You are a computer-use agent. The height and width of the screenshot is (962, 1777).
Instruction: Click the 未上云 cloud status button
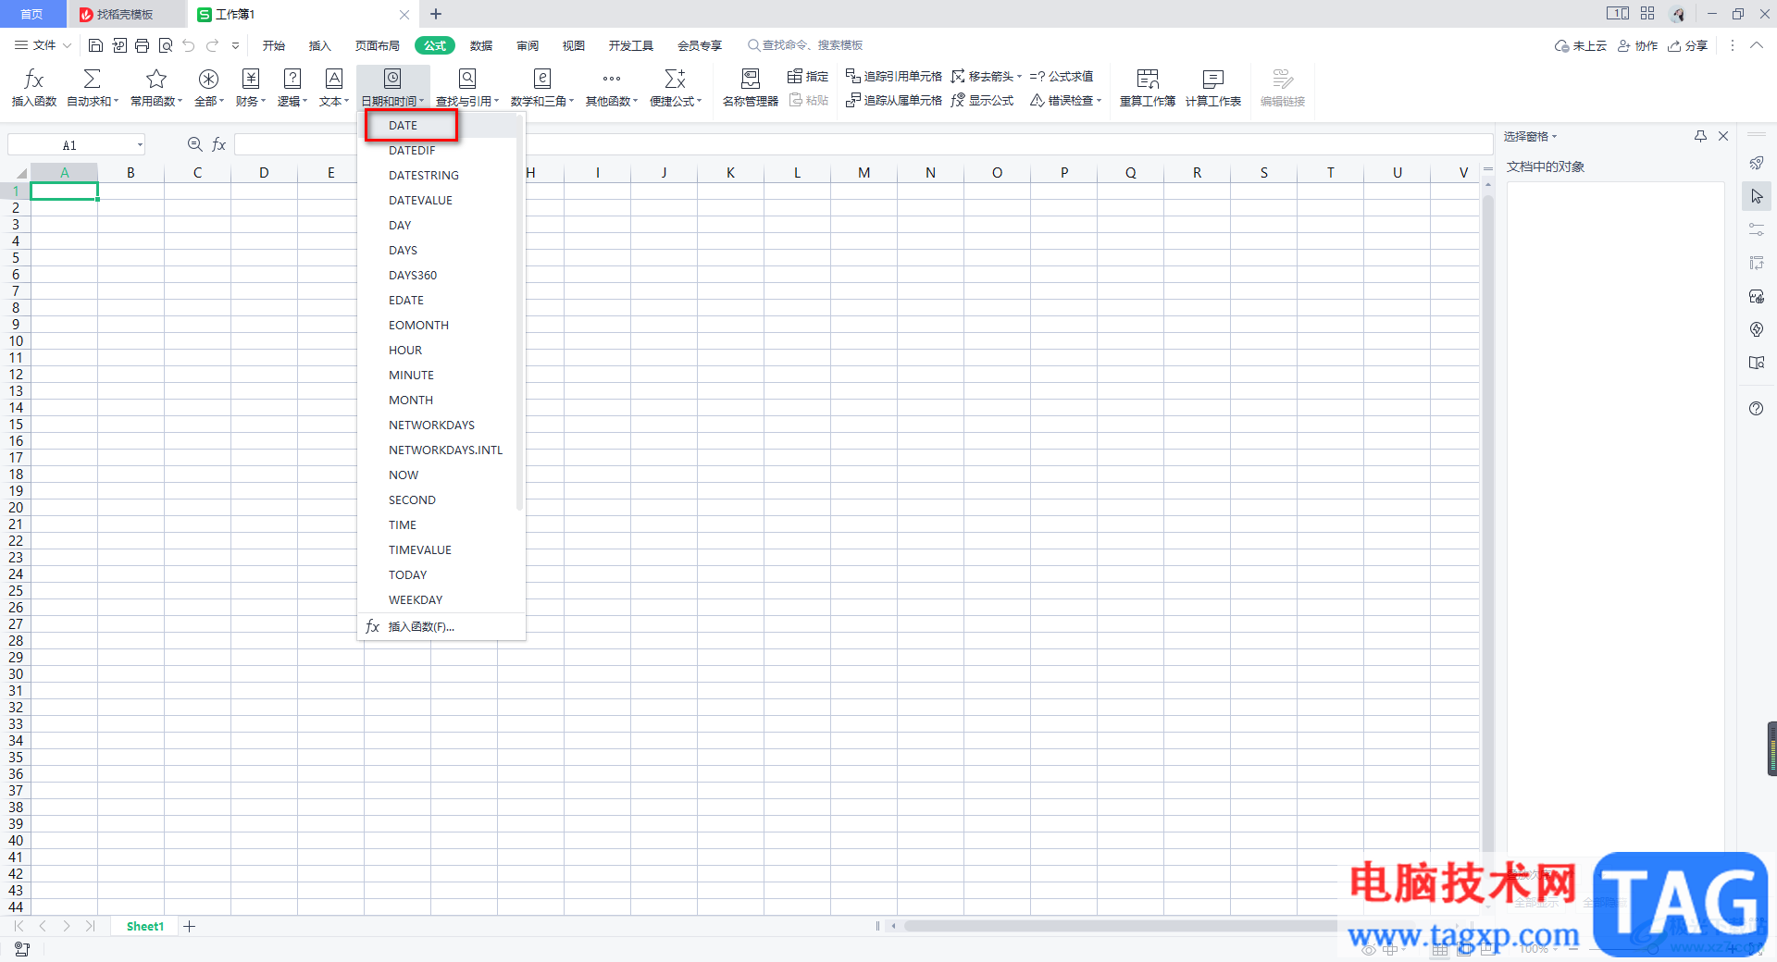pos(1581,45)
